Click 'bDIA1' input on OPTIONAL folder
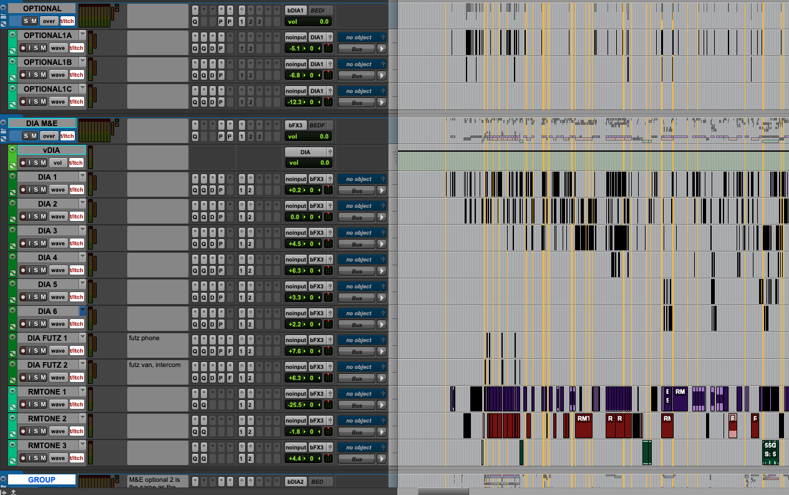The height and width of the screenshot is (495, 789). 297,11
